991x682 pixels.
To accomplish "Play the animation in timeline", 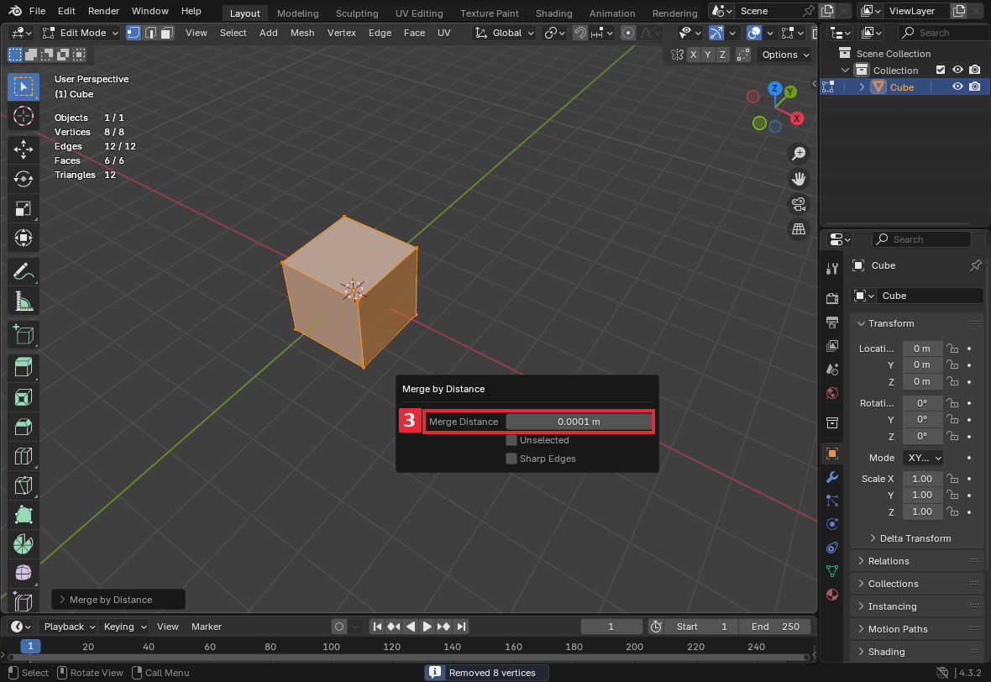I will pyautogui.click(x=427, y=627).
